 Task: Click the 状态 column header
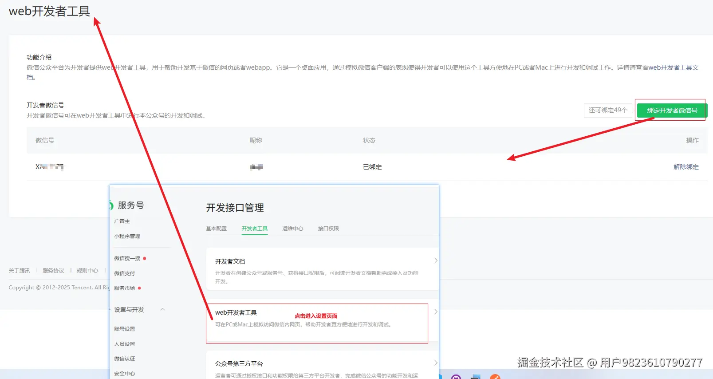pyautogui.click(x=369, y=140)
